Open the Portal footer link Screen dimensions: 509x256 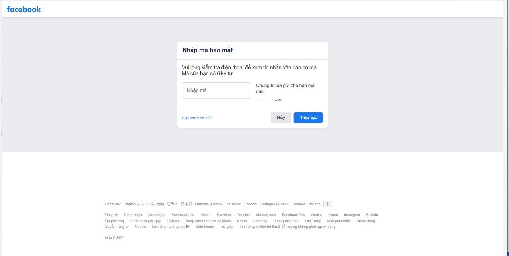(333, 215)
